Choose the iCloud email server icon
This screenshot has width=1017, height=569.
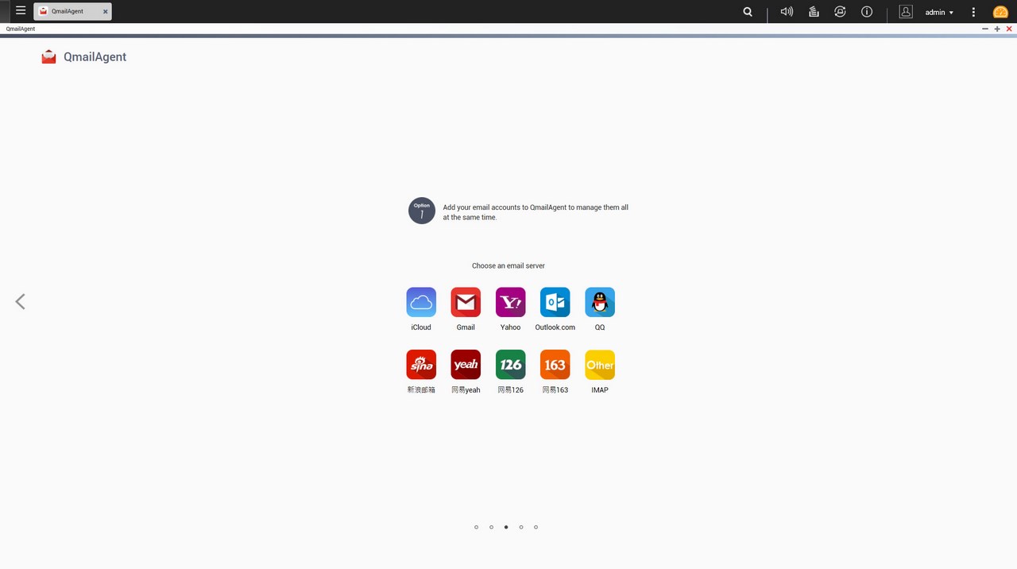[421, 302]
